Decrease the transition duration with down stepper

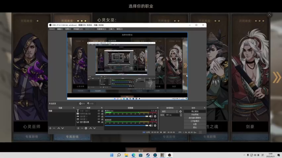coord(181,116)
